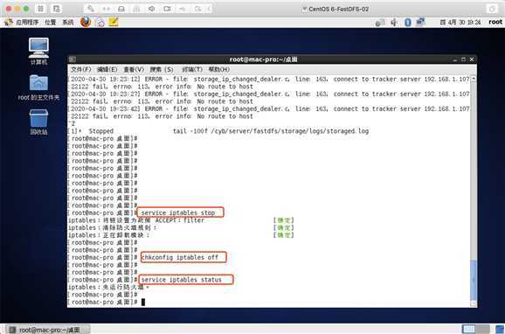Viewport: 505px width, 334px height.
Task: Click the workspace switcher in bottom panel
Action: click(x=475, y=329)
